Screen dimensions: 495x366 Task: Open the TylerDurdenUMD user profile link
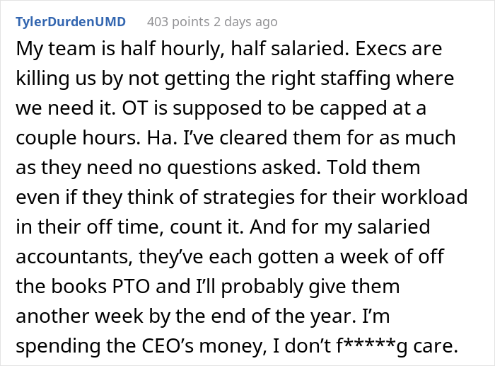tap(71, 22)
